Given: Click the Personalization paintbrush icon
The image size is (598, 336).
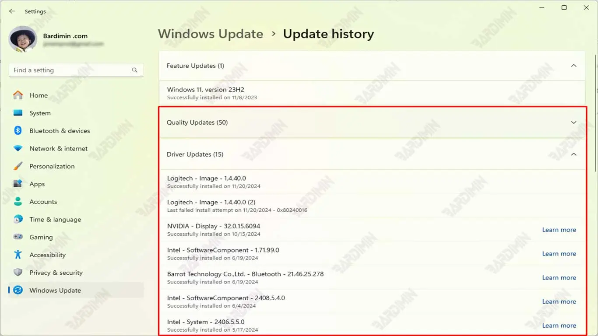Looking at the screenshot, I should [x=18, y=166].
